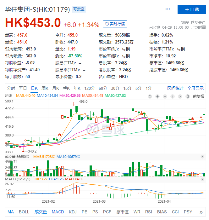Open the 前复权 adjustment dropdown

click(199, 96)
